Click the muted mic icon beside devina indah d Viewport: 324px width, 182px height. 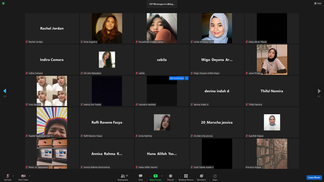(x=191, y=105)
